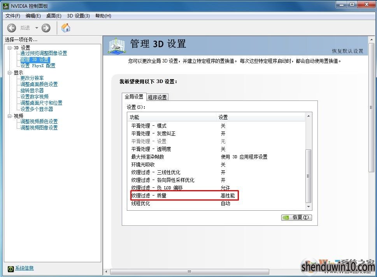
Task: Click the 高性能 value for texture quality
Action: (x=228, y=196)
